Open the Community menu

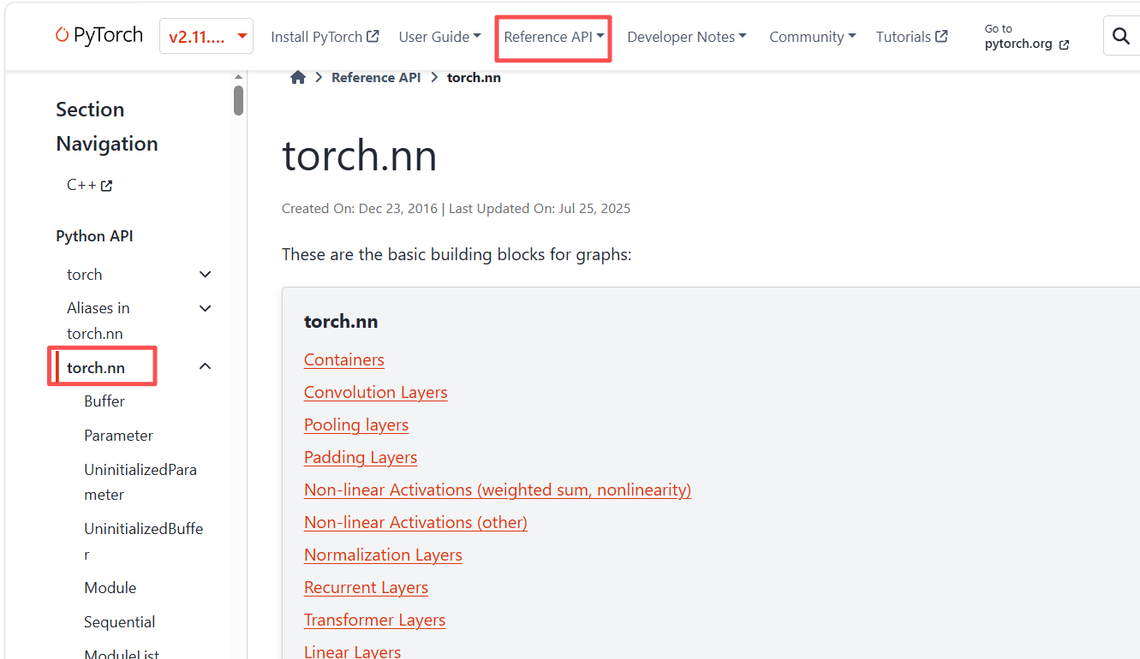click(813, 37)
